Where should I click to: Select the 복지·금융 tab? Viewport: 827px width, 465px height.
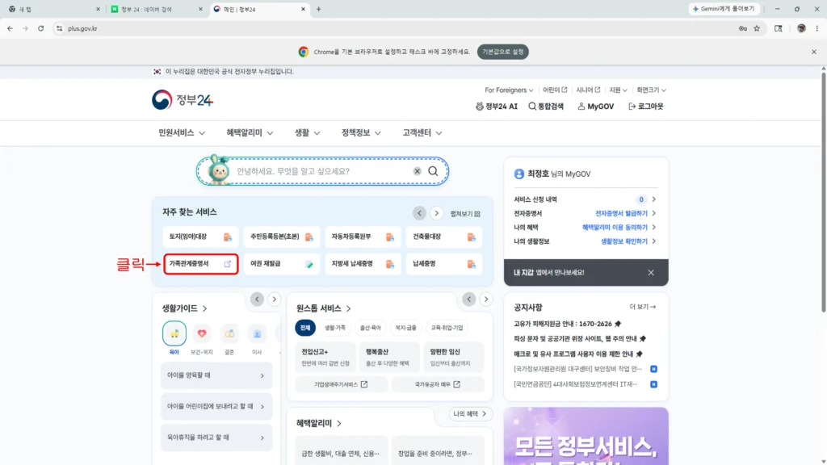[405, 328]
